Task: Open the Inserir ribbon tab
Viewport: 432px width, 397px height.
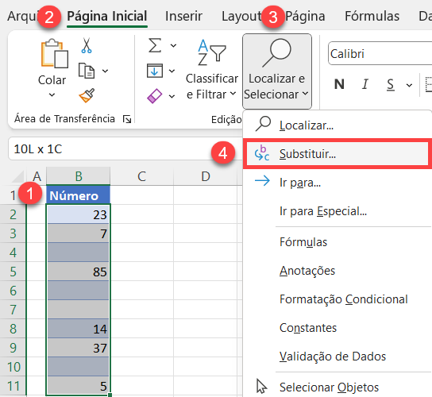Action: coord(183,16)
